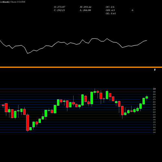Image resolution: width=162 pixels, height=162 pixels.
Task: Click the 251 price axis label
Action: pyautogui.click(x=154, y=105)
